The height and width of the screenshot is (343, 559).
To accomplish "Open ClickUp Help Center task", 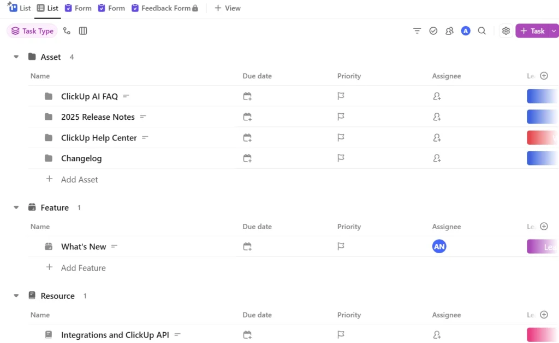I will [99, 138].
